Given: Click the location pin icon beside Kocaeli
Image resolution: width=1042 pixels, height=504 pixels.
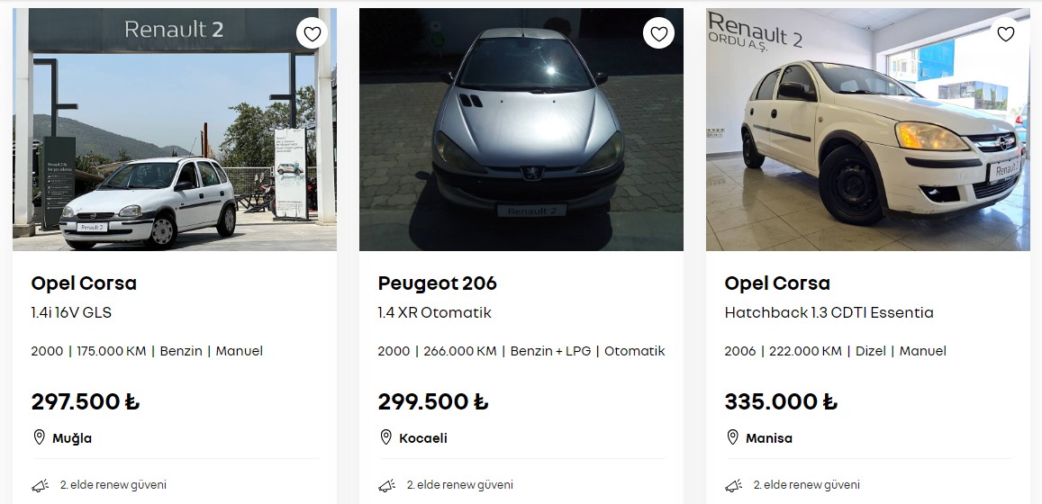Looking at the screenshot, I should pos(386,437).
